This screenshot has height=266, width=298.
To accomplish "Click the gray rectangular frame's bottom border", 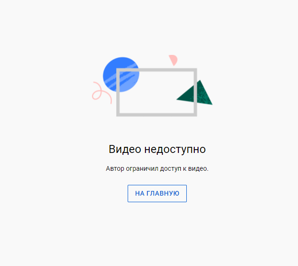I will coord(157,115).
